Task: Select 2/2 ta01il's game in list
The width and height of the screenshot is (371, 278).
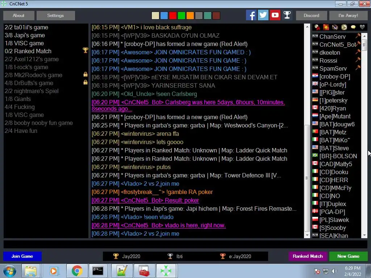Action: point(46,28)
